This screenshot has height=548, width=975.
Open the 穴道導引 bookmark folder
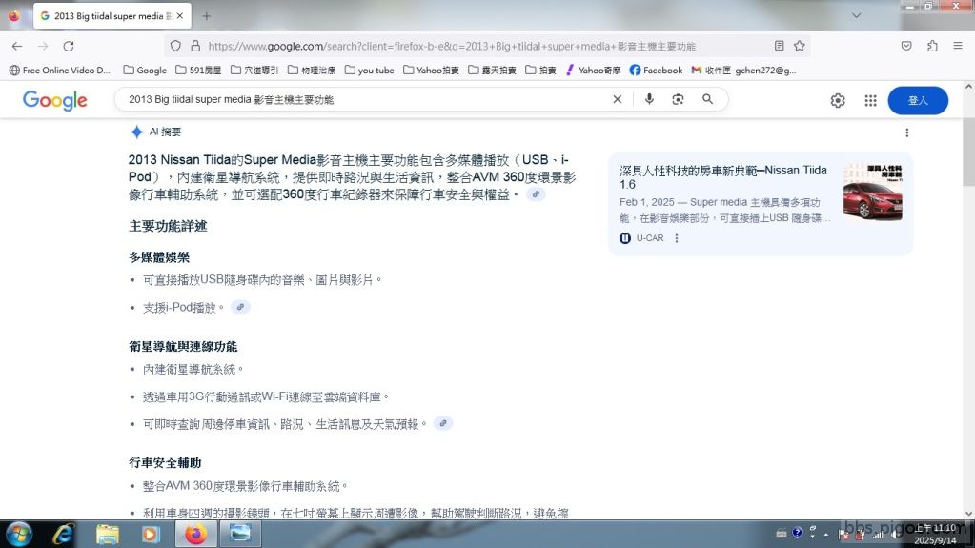pyautogui.click(x=254, y=71)
